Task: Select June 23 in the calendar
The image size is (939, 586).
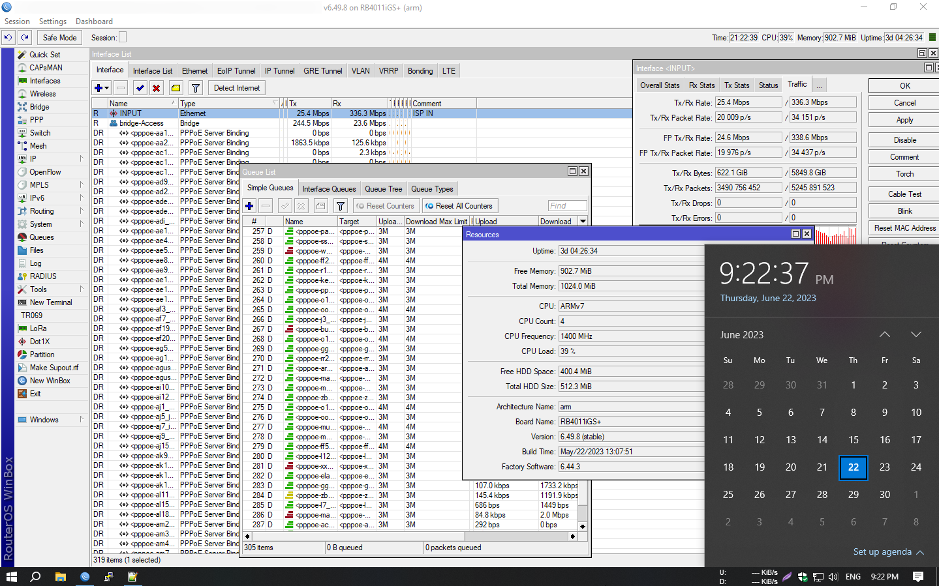Action: point(885,467)
